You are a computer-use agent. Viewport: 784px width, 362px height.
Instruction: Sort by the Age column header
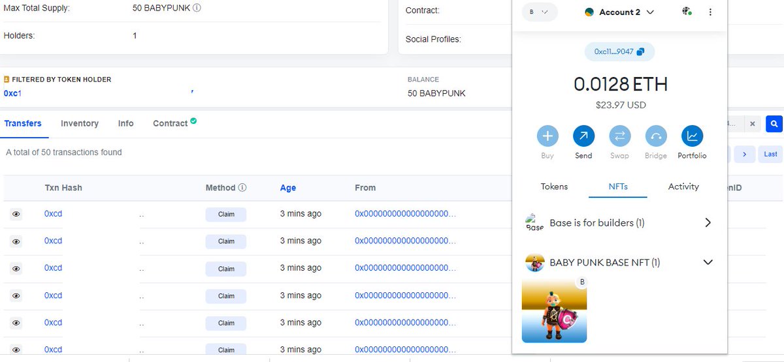click(288, 187)
